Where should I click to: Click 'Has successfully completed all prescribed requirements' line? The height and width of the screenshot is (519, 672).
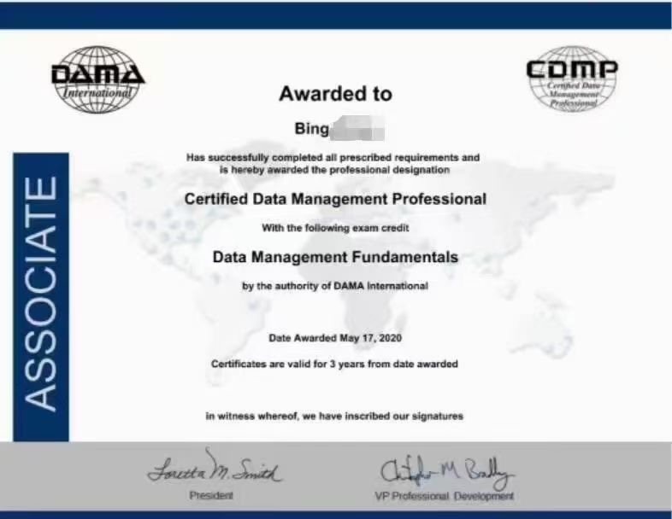click(333, 157)
